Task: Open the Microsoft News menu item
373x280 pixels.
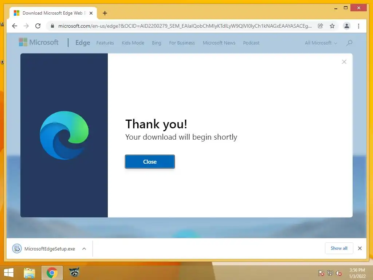Action: pyautogui.click(x=219, y=43)
